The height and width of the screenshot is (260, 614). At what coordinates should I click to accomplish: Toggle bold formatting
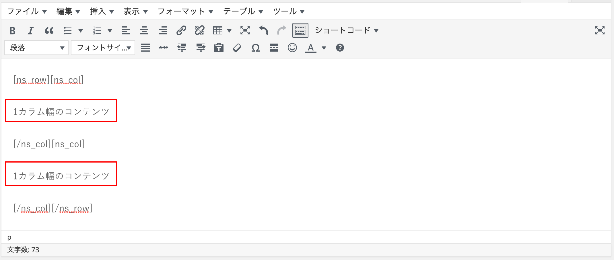pos(12,30)
